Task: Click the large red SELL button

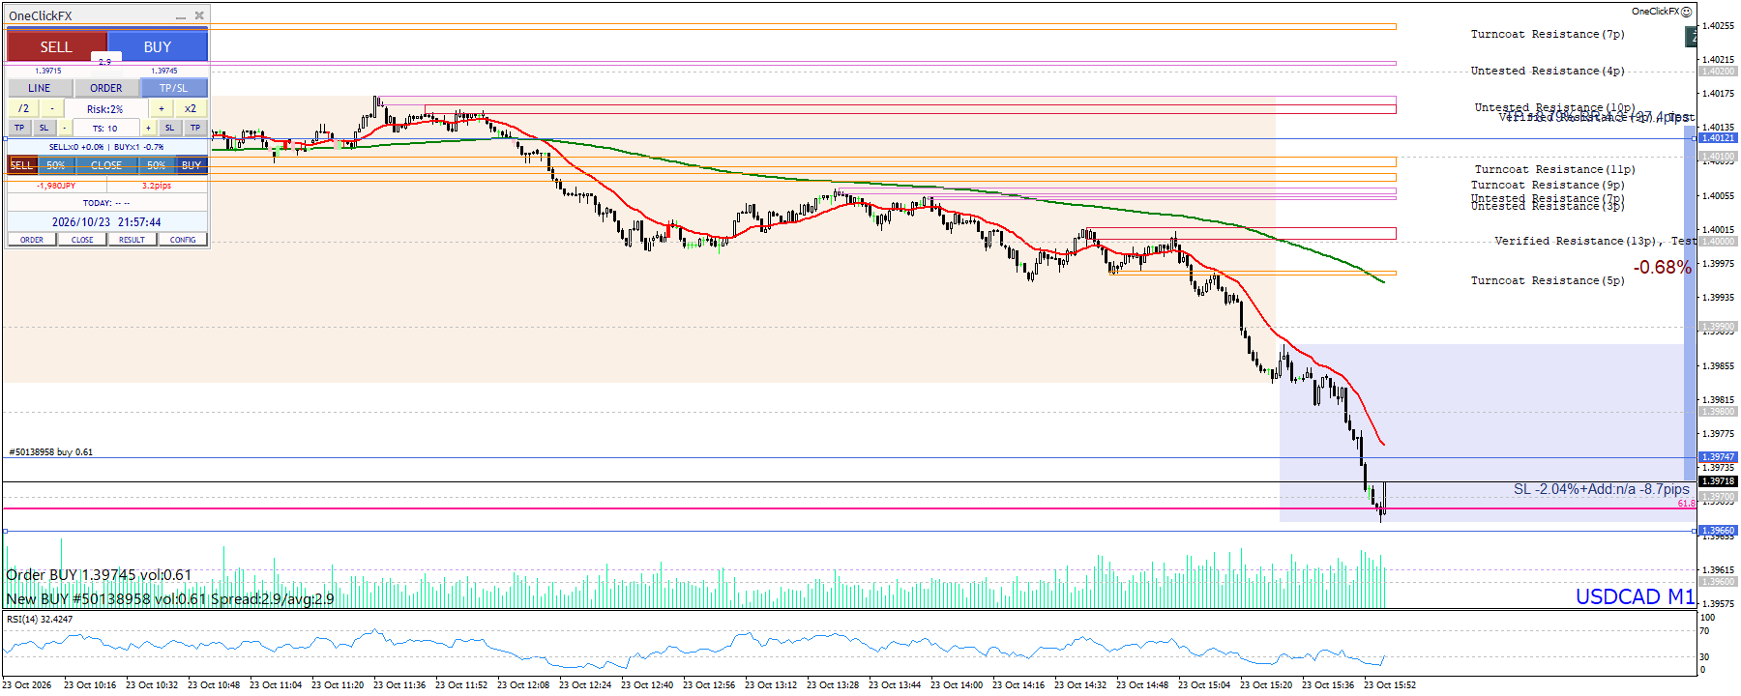Action: pos(56,46)
